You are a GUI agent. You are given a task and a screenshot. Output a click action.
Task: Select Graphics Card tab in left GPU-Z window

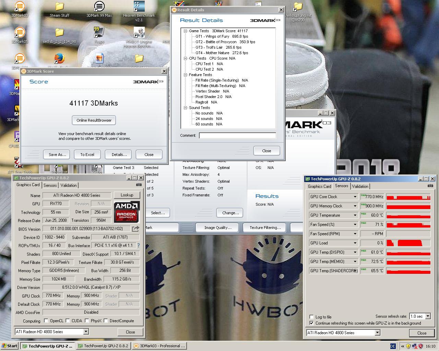coord(28,185)
